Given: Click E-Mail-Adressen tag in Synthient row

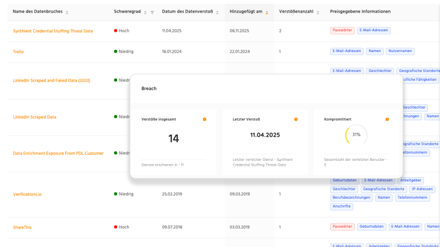Looking at the screenshot, I should (x=373, y=30).
